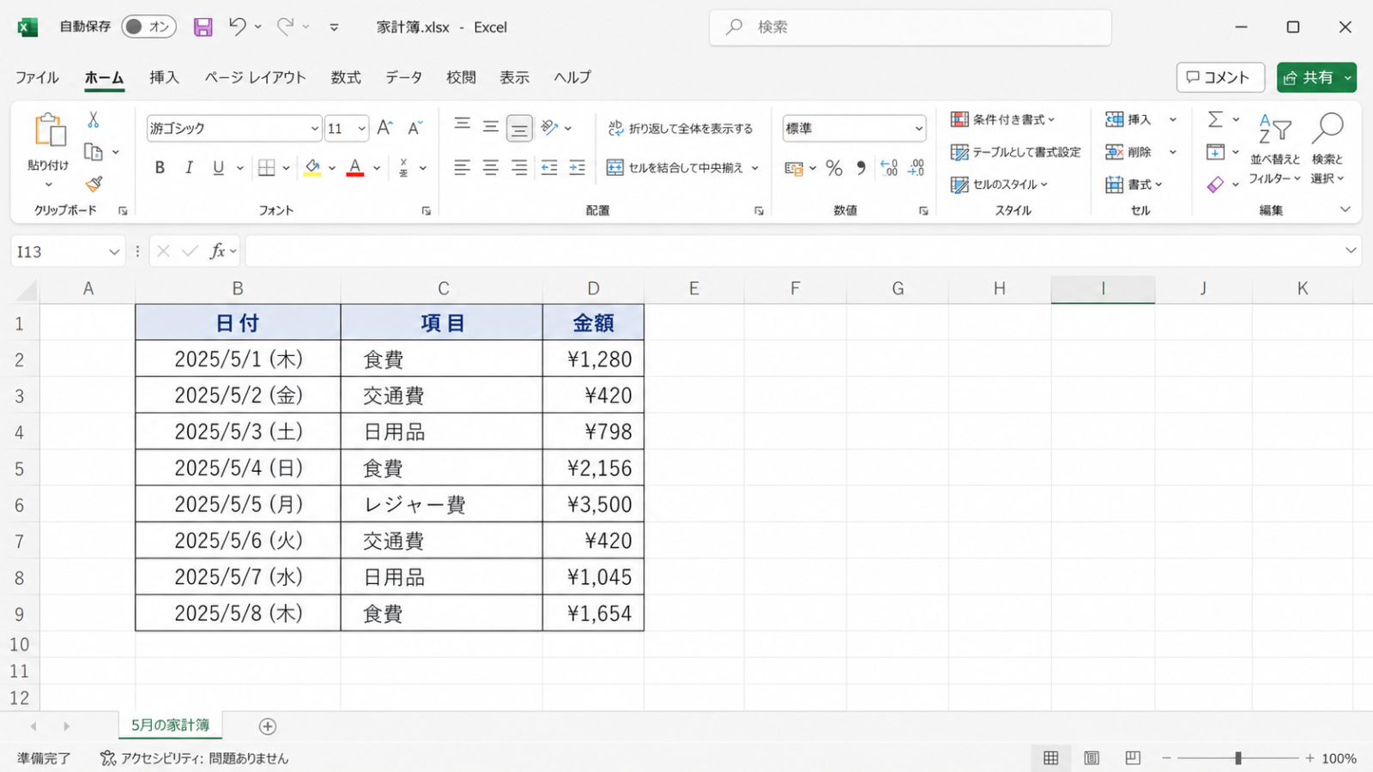Click 検索と選択 button
This screenshot has width=1373, height=772.
tap(1328, 148)
